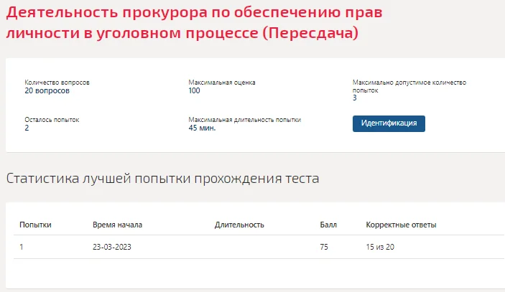Select the 23-03-2023 start date cell
This screenshot has width=505, height=292.
point(112,247)
